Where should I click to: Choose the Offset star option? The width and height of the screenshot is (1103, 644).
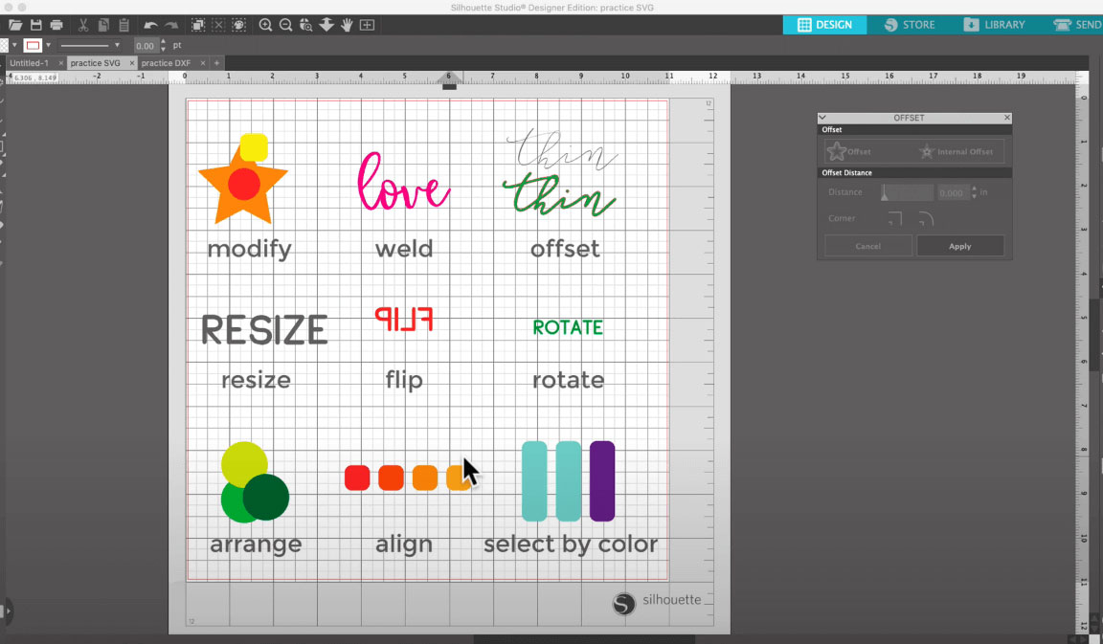pyautogui.click(x=849, y=151)
